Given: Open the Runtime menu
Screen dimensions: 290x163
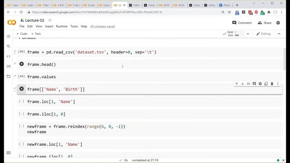Looking at the screenshot, I should [x=62, y=26].
